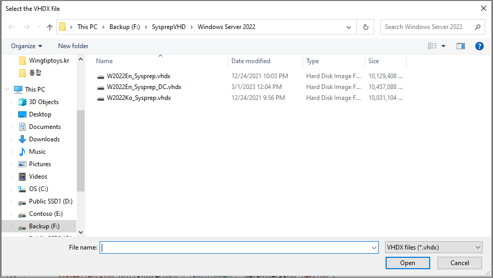
Task: Select 'SysprepVHD' in the address breadcrumb
Action: [x=169, y=27]
